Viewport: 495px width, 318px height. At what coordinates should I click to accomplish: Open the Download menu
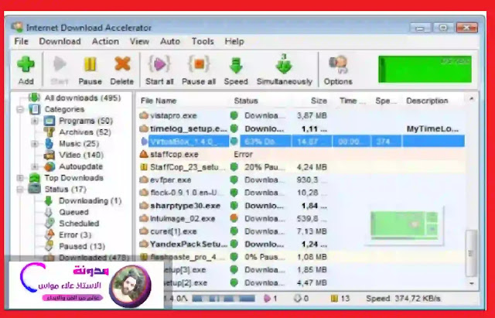[60, 41]
